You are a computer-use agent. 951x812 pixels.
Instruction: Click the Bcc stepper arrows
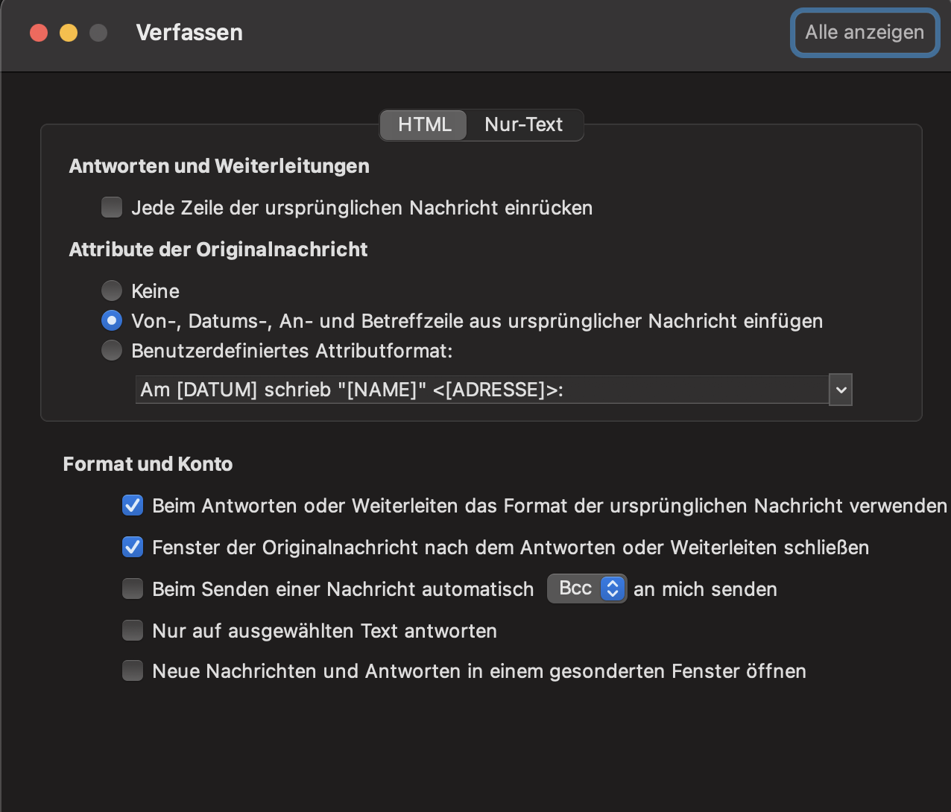point(612,589)
